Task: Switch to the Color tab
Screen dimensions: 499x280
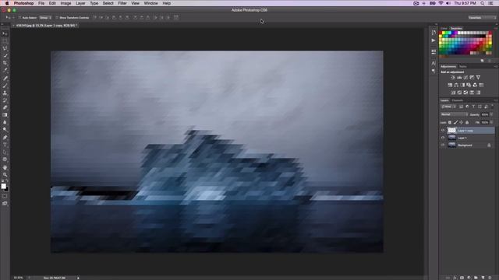Action: (x=444, y=28)
